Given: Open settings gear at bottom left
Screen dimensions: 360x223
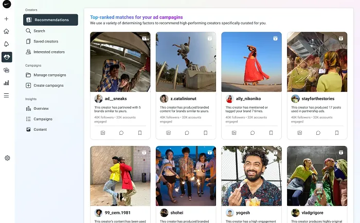Looking at the screenshot, I should click(x=7, y=158).
